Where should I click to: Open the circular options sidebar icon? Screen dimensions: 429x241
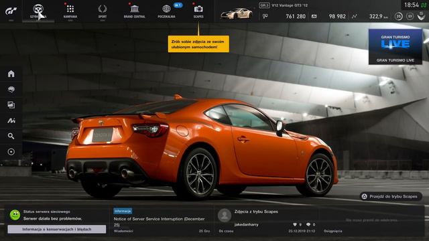click(x=11, y=152)
